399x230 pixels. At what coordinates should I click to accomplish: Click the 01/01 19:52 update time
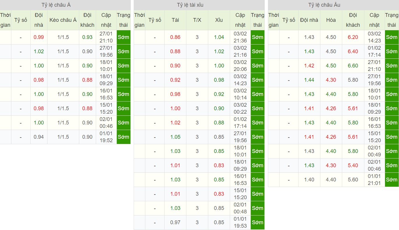106,137
